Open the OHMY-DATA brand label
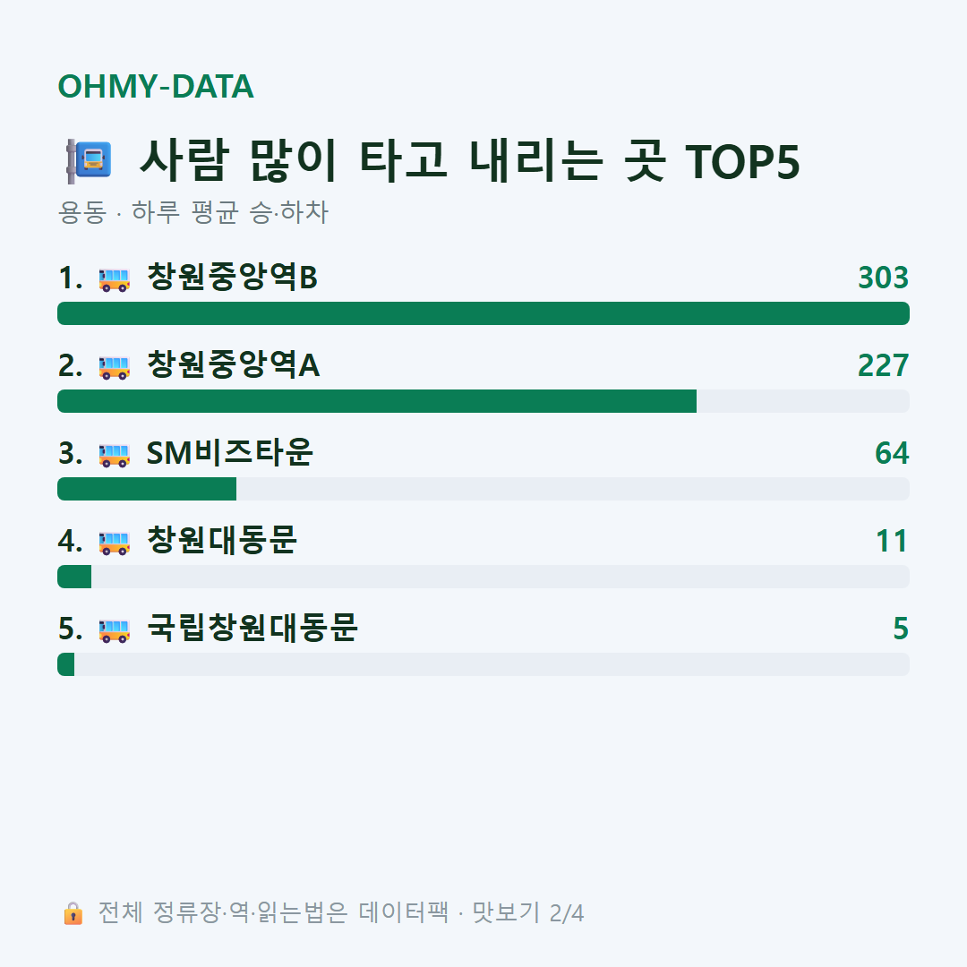Screen dimensions: 967x967 coord(156,86)
